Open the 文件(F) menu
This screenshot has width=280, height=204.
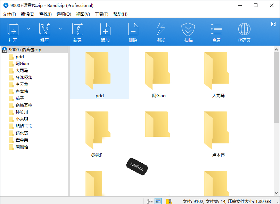pos(9,14)
